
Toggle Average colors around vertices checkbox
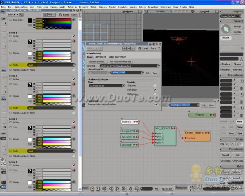(x=156, y=104)
